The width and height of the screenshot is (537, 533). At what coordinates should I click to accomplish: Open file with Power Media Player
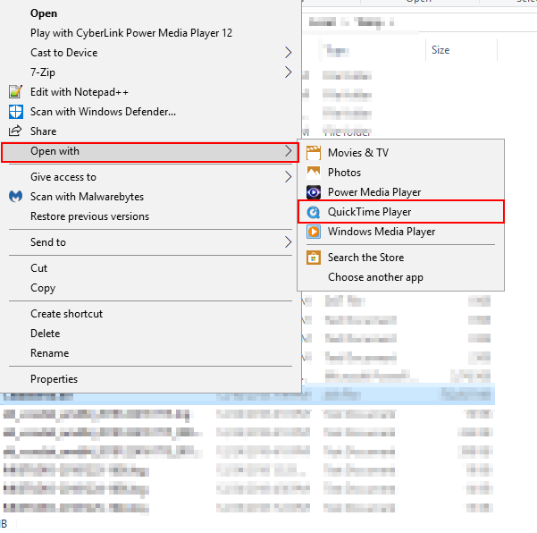(x=400, y=192)
